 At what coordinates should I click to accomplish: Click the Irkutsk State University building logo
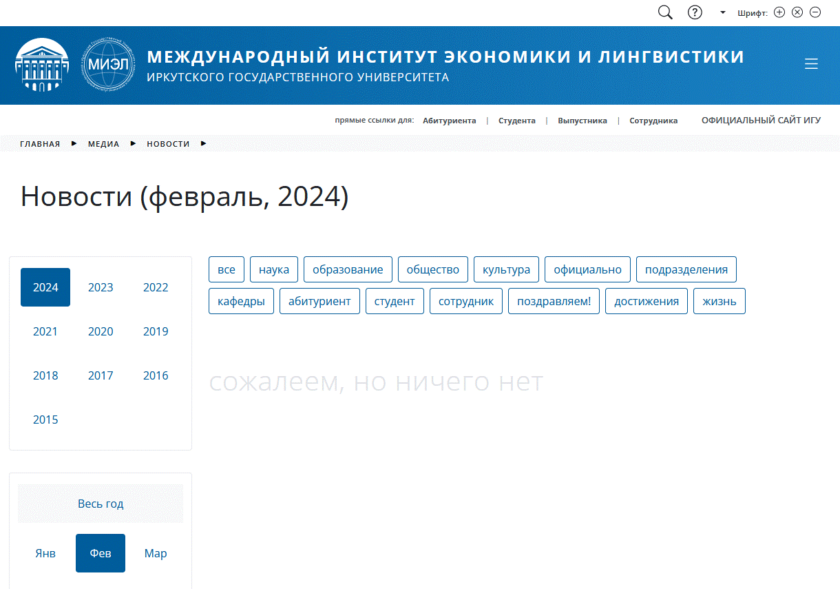(42, 65)
